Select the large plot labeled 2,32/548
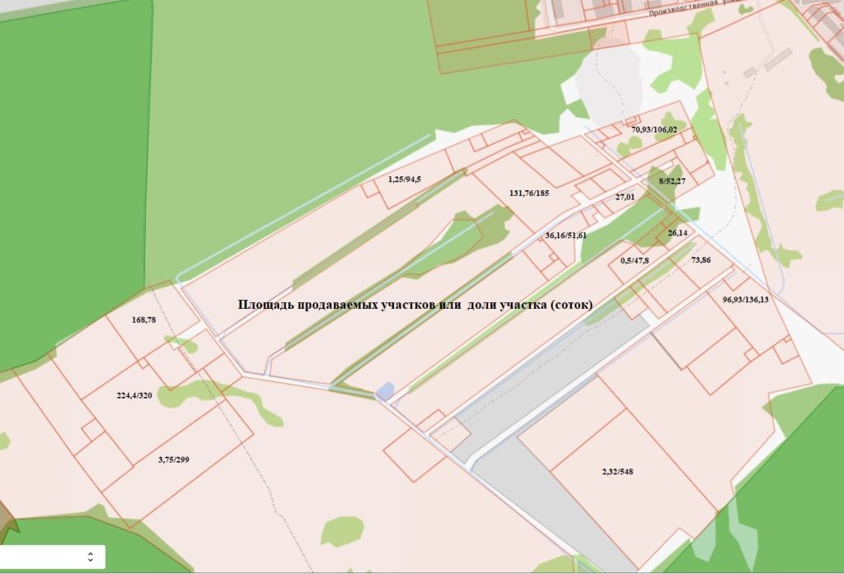844x574 pixels. (x=617, y=472)
